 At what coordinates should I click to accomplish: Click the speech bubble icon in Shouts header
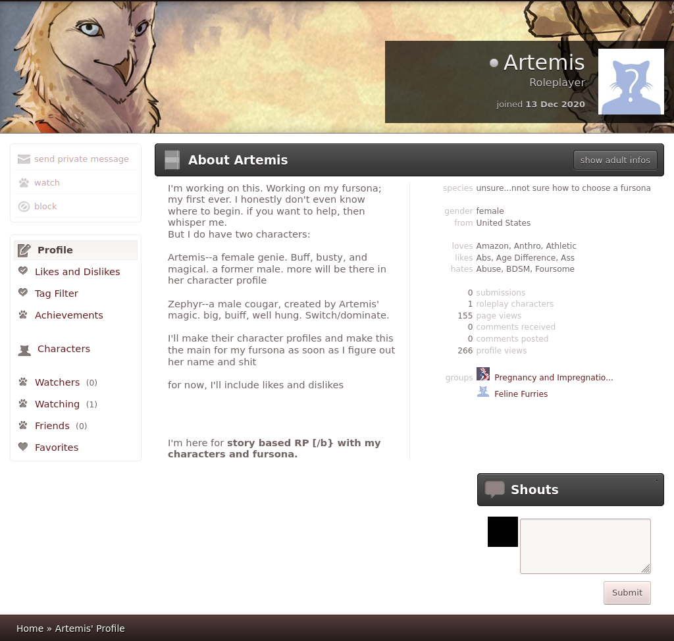494,489
